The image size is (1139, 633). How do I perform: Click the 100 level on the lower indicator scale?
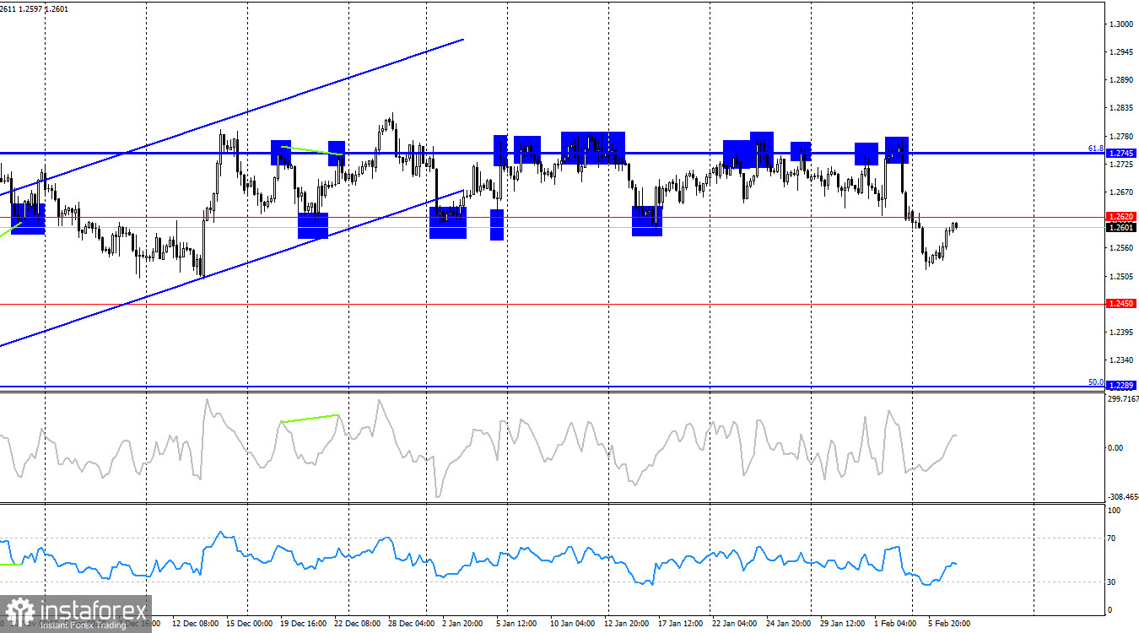[x=1114, y=511]
